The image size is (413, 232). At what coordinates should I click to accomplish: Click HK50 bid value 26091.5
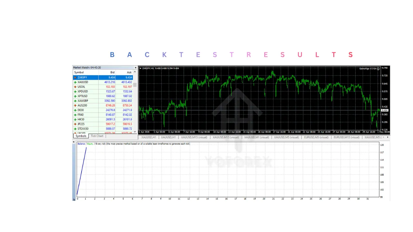[x=110, y=120]
